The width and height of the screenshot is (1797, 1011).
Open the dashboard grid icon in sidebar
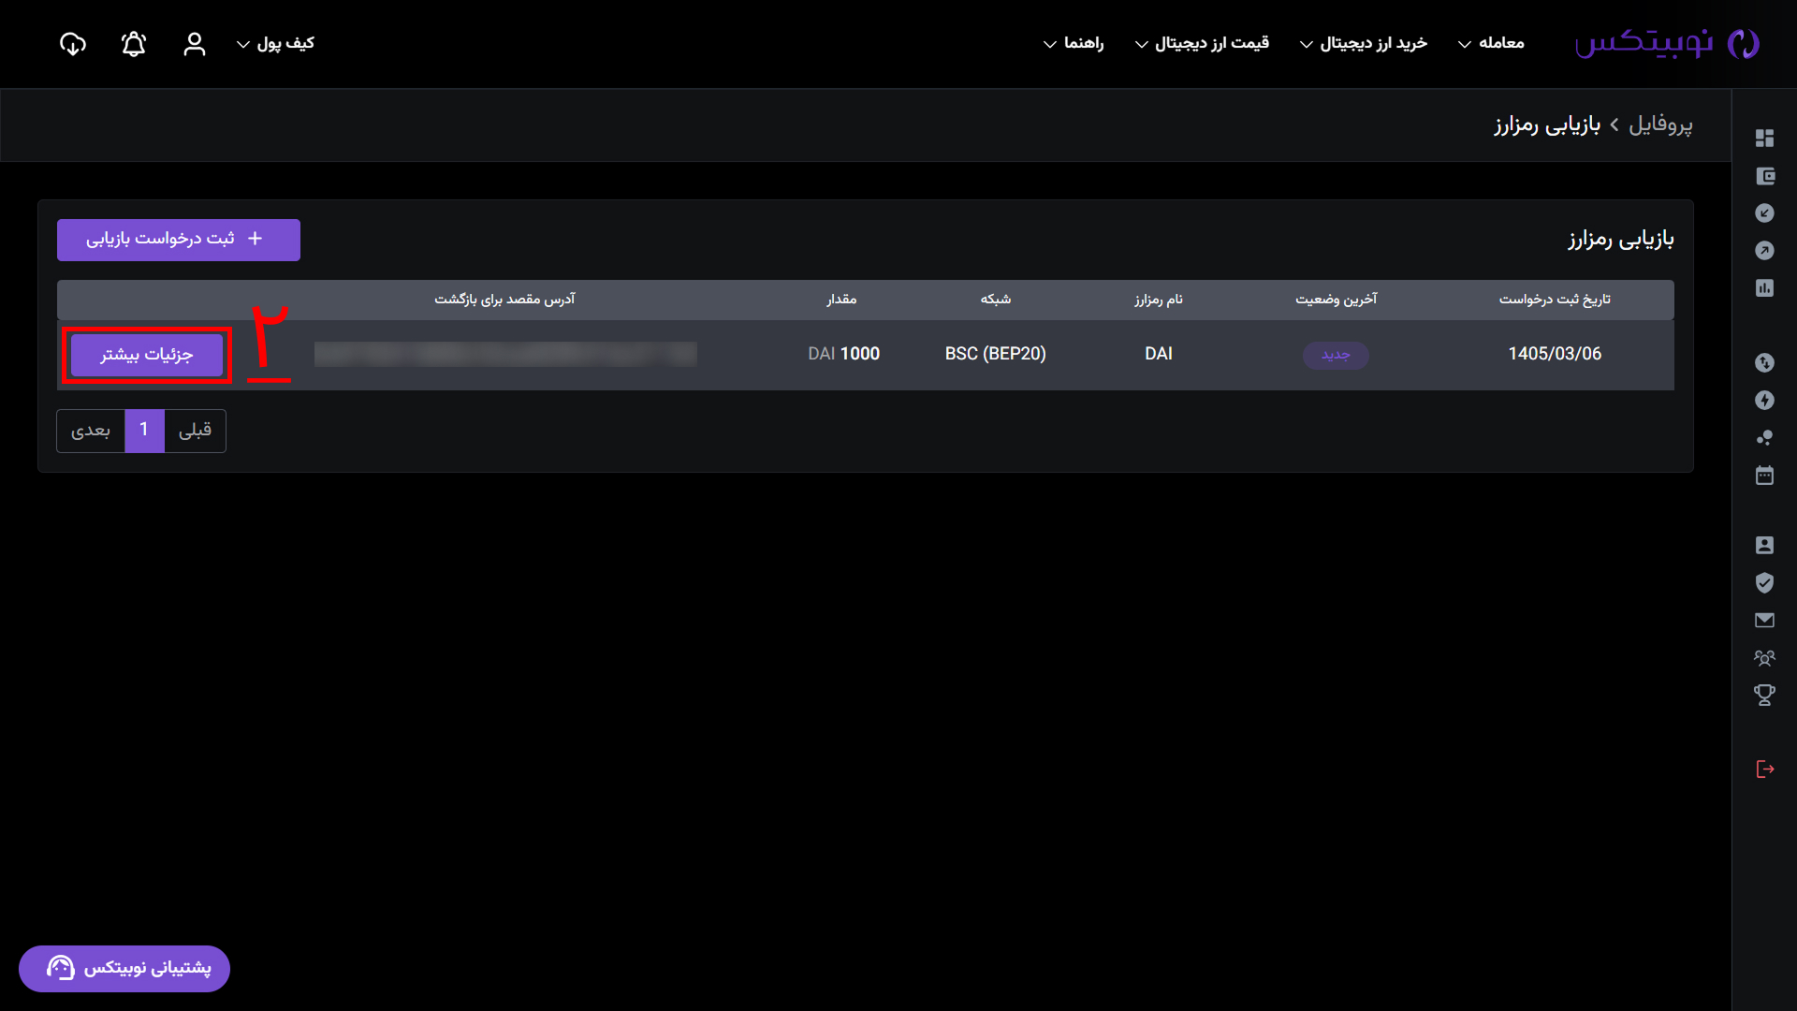(1764, 138)
